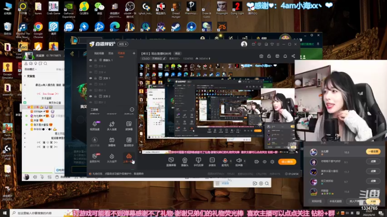Screen dimensions: 387x217
Task: Click 点赞 button in second ranking row
Action: (373, 162)
